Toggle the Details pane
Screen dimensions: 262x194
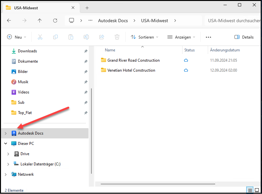click(x=244, y=37)
